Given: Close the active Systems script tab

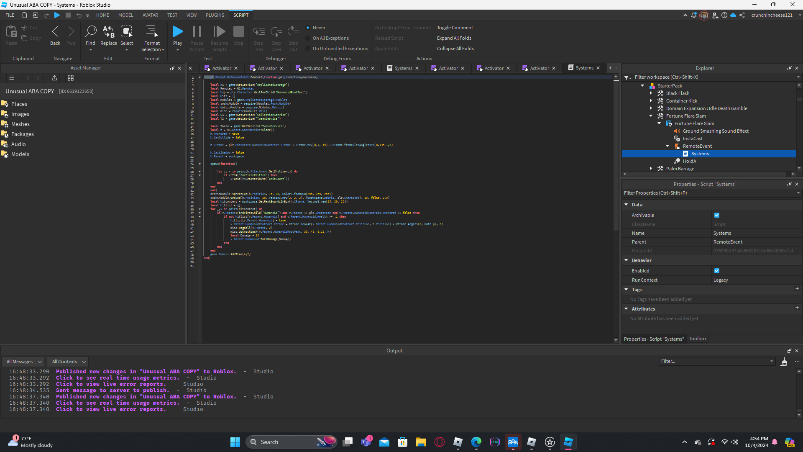Looking at the screenshot, I should tap(598, 68).
